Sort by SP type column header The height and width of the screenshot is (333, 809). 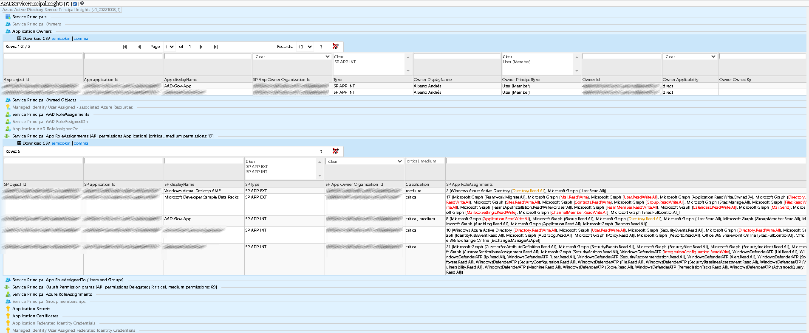252,185
